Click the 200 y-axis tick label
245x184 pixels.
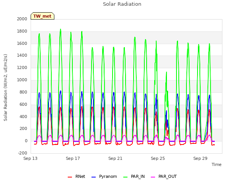point(23,129)
